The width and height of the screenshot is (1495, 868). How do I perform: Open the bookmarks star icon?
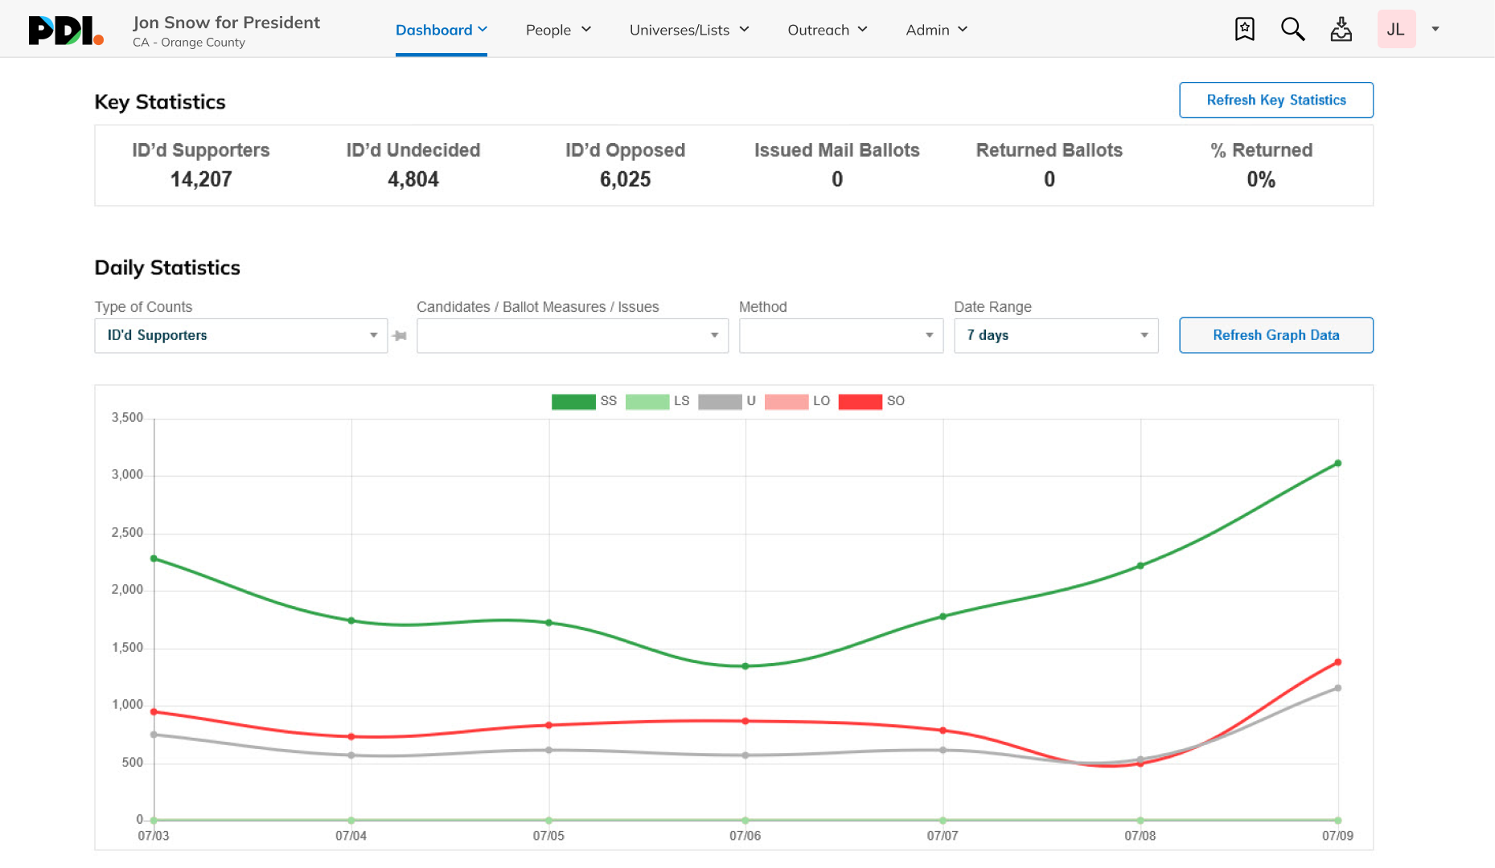click(x=1244, y=29)
